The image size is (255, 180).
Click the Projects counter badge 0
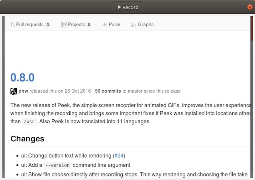(x=89, y=25)
